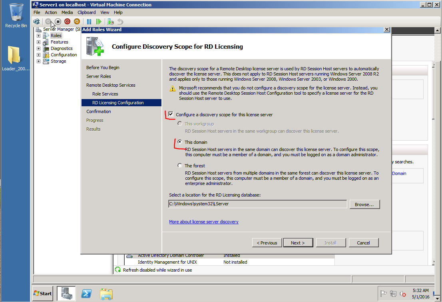Screen dimensions: 442x302
Task: Click Identity Management for UNIX row
Action: [x=229, y=262]
